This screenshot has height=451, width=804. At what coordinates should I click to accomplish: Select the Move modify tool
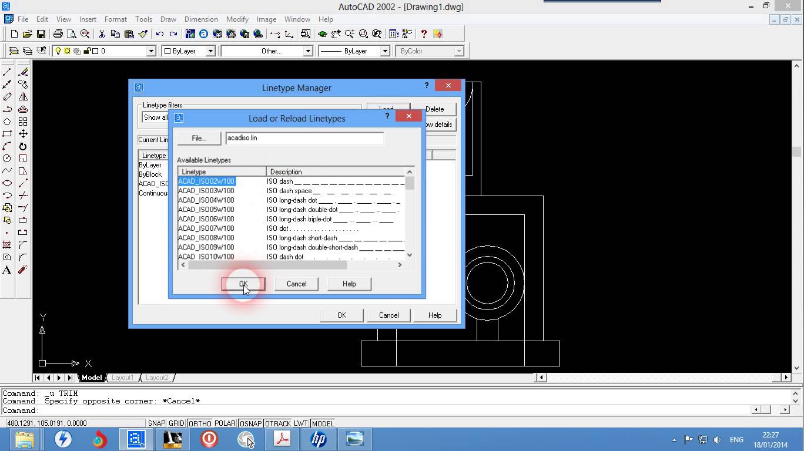[23, 134]
